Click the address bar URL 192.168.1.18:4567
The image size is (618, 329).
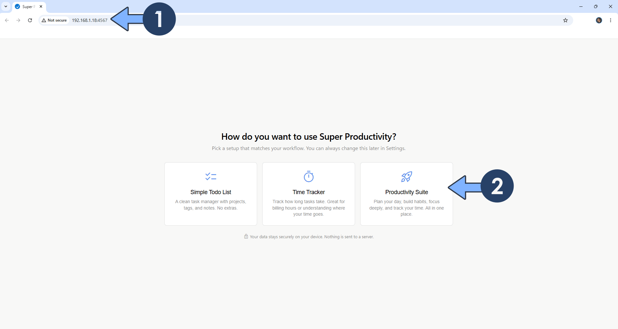click(x=90, y=20)
